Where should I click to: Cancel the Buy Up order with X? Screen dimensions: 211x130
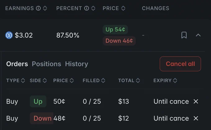pyautogui.click(x=196, y=101)
